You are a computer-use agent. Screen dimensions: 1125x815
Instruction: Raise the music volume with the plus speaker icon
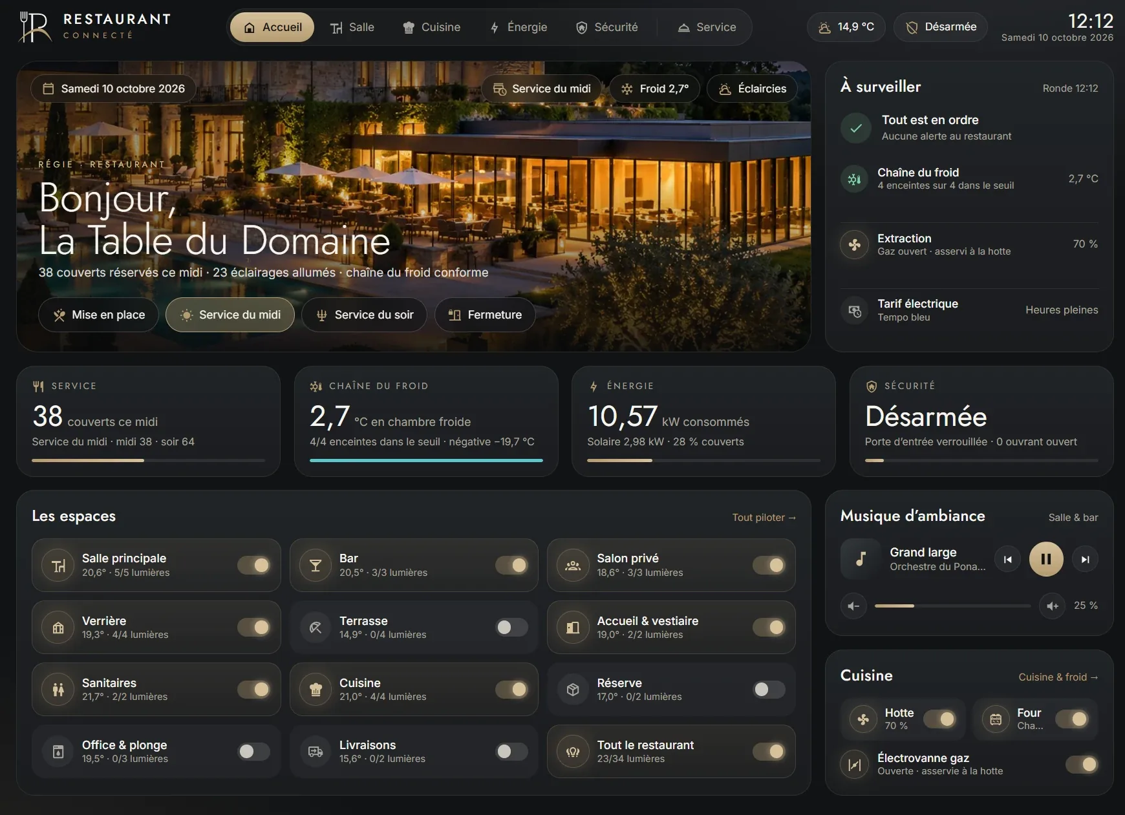(x=1052, y=606)
